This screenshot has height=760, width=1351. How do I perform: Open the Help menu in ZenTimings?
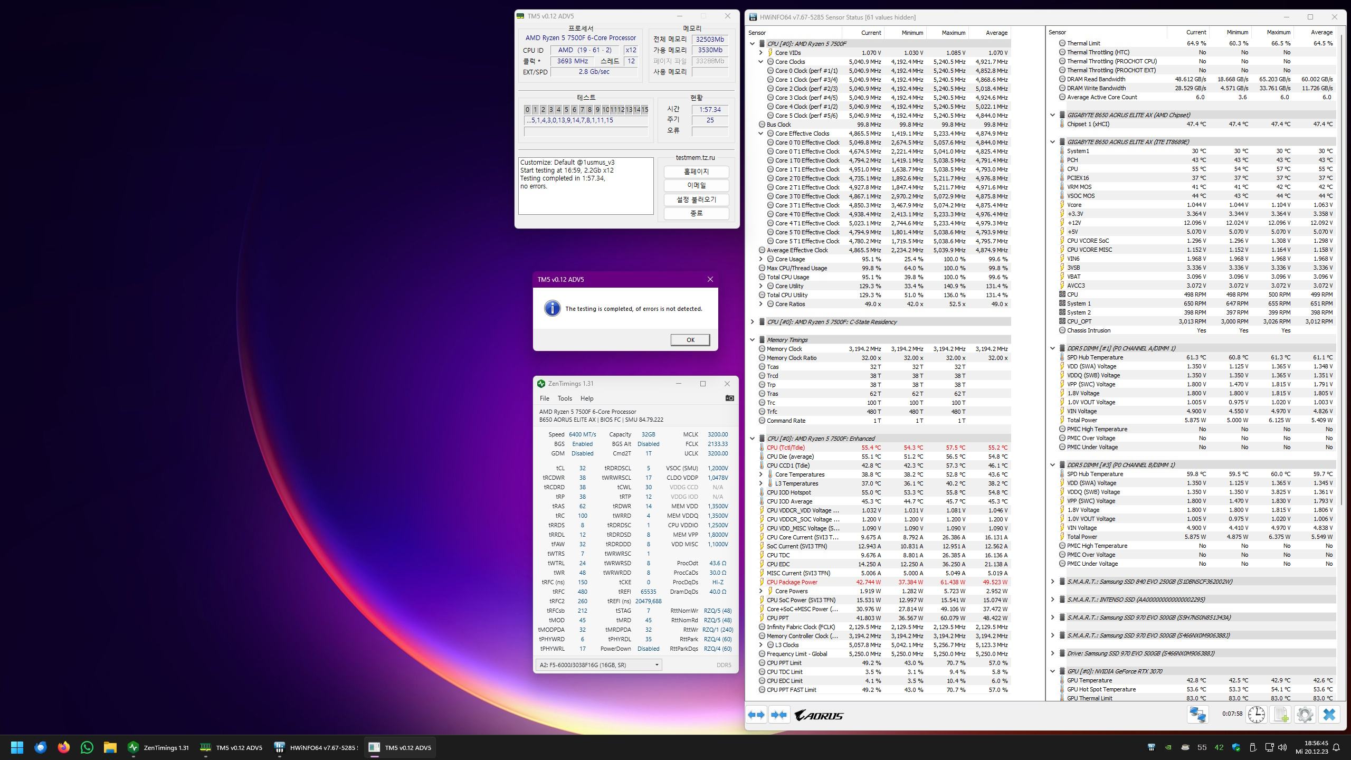coord(586,398)
